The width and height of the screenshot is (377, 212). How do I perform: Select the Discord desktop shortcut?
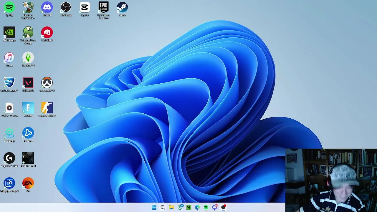pyautogui.click(x=47, y=9)
